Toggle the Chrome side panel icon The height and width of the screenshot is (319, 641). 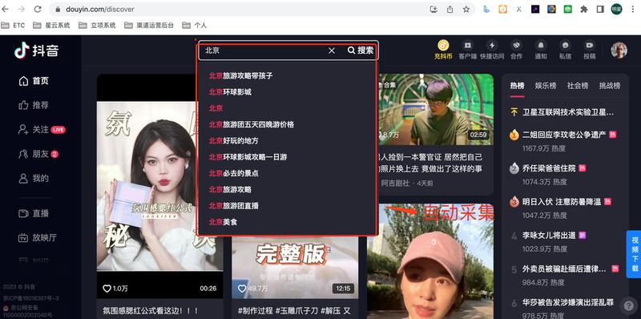click(x=600, y=9)
